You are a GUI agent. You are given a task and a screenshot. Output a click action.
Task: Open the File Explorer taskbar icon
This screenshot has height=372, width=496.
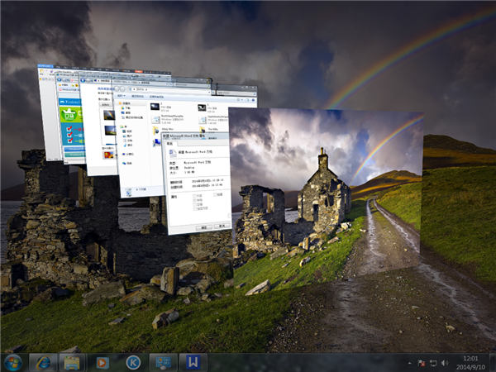72,362
